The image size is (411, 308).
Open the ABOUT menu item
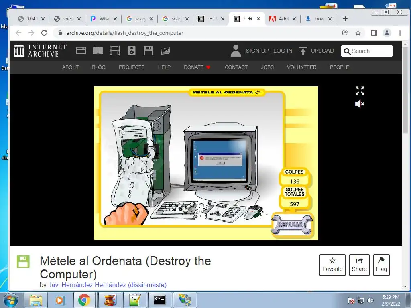(70, 67)
